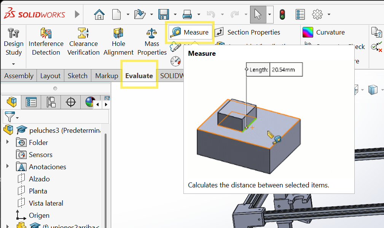Viewport: 384px width, 228px height.
Task: Expand the Folder tree node
Action: tap(7, 142)
